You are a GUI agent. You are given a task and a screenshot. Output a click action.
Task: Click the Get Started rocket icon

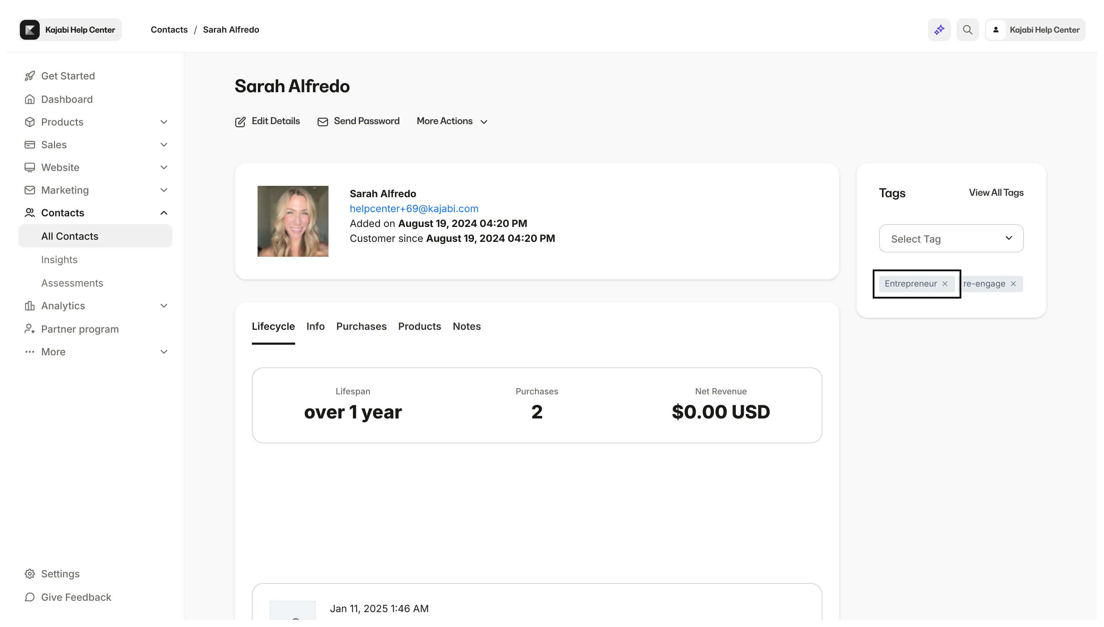click(30, 76)
